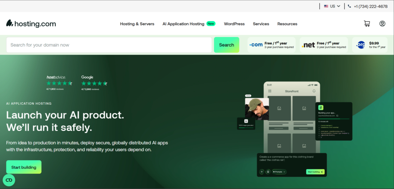394x189 pixels.
Task: Click the plus icon in prompt box
Action: pos(262,172)
